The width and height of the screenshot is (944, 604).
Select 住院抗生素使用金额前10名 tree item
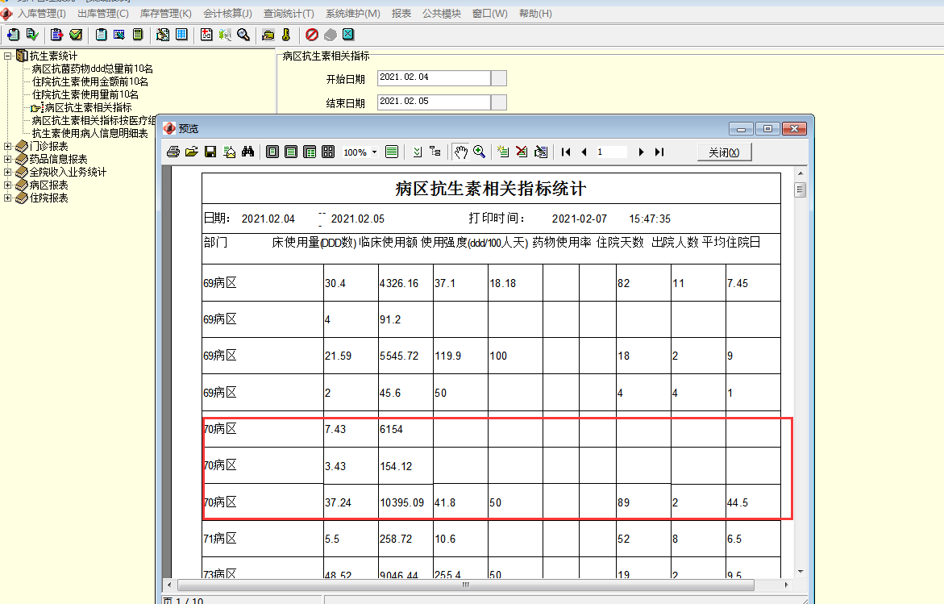(x=89, y=82)
